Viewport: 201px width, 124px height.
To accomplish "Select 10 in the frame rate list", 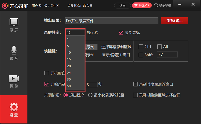I will point(75,52).
